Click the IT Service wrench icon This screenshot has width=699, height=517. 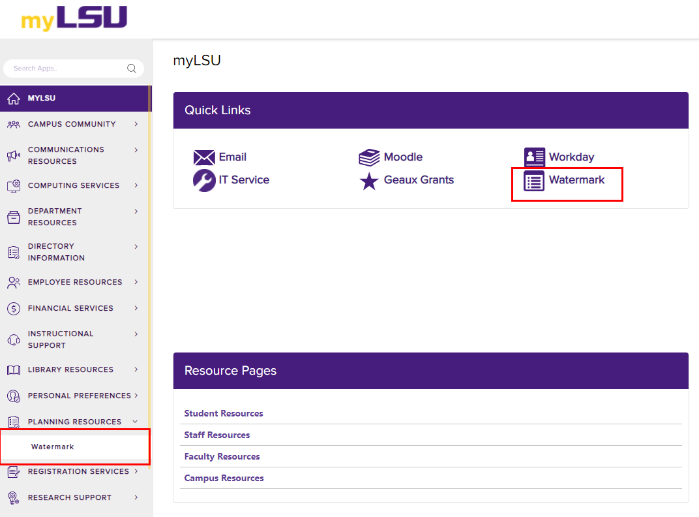click(204, 180)
